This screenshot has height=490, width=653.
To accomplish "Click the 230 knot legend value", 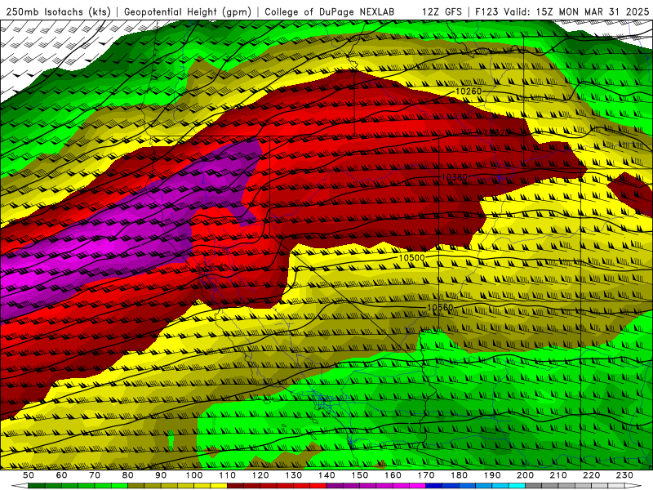I will [x=624, y=475].
